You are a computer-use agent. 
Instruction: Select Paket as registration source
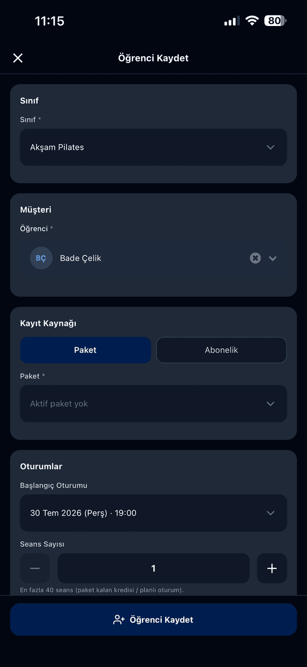85,350
